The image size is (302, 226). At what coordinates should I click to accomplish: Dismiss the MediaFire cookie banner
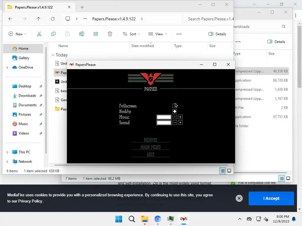click(x=239, y=198)
